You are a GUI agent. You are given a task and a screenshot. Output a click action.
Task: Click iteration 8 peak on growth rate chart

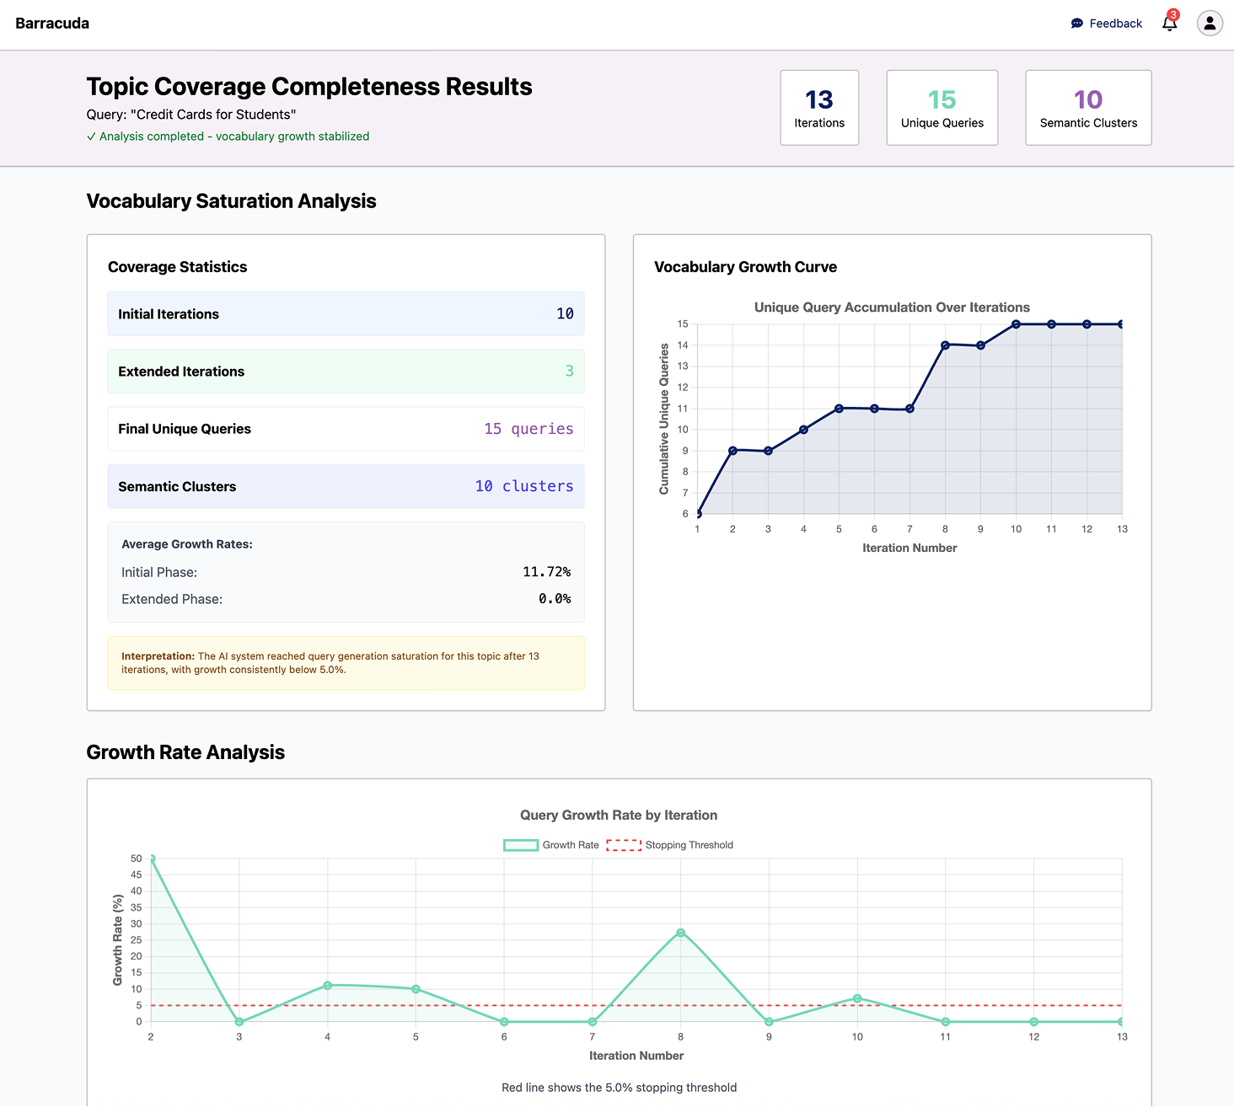coord(680,933)
